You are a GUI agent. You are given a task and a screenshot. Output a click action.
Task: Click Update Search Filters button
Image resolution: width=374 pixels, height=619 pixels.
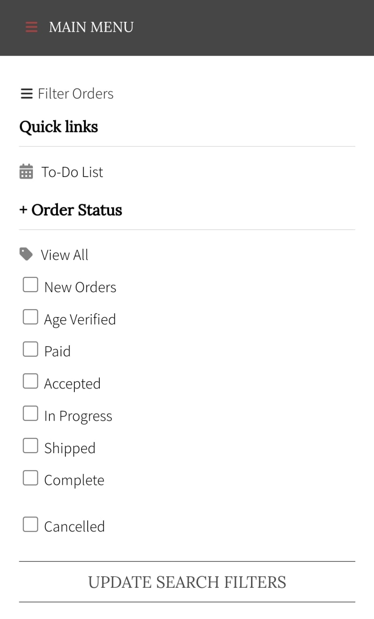click(187, 582)
